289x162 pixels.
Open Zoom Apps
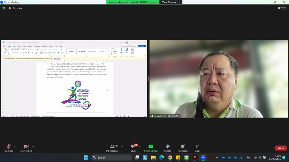point(198,147)
